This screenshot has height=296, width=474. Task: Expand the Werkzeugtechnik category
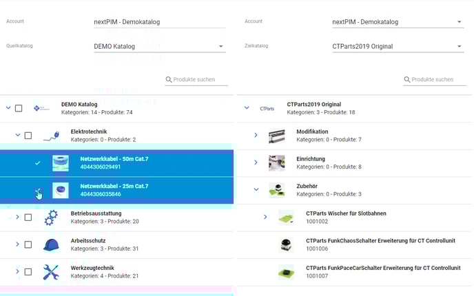pos(17,271)
